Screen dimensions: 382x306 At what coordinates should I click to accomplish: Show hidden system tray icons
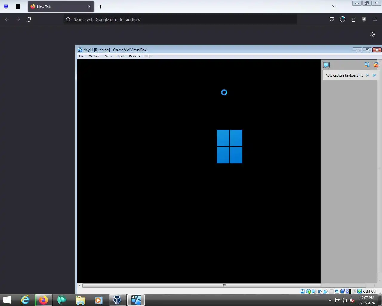330,300
